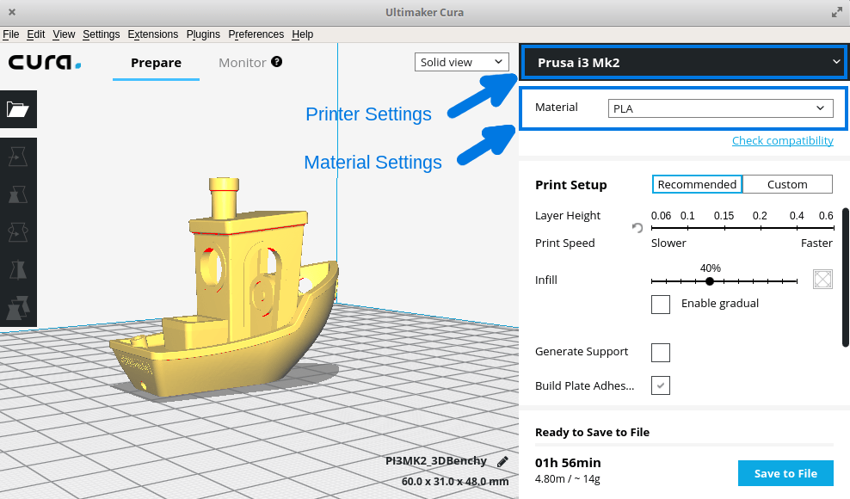This screenshot has width=850, height=499.
Task: Adjust the 40% infill slider
Action: pyautogui.click(x=710, y=281)
